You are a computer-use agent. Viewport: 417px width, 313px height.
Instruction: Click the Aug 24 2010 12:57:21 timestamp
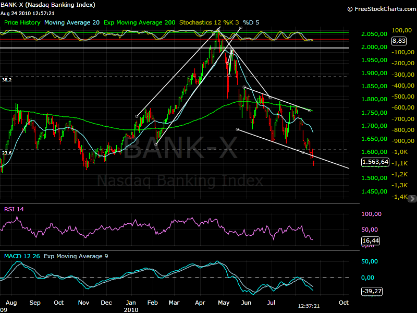[28, 14]
